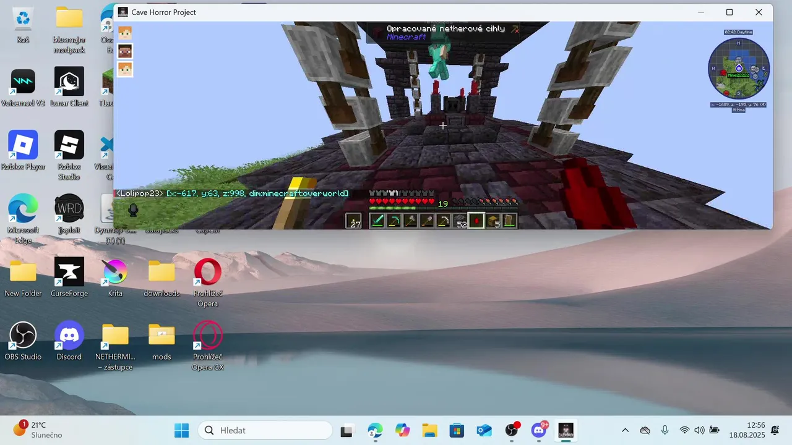Open the notification center bell icon
Image resolution: width=792 pixels, height=445 pixels.
click(775, 430)
